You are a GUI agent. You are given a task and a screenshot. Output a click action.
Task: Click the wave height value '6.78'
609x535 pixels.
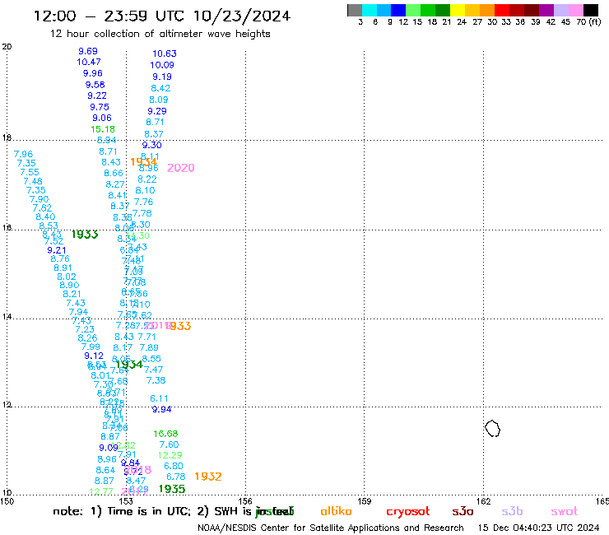click(x=176, y=477)
